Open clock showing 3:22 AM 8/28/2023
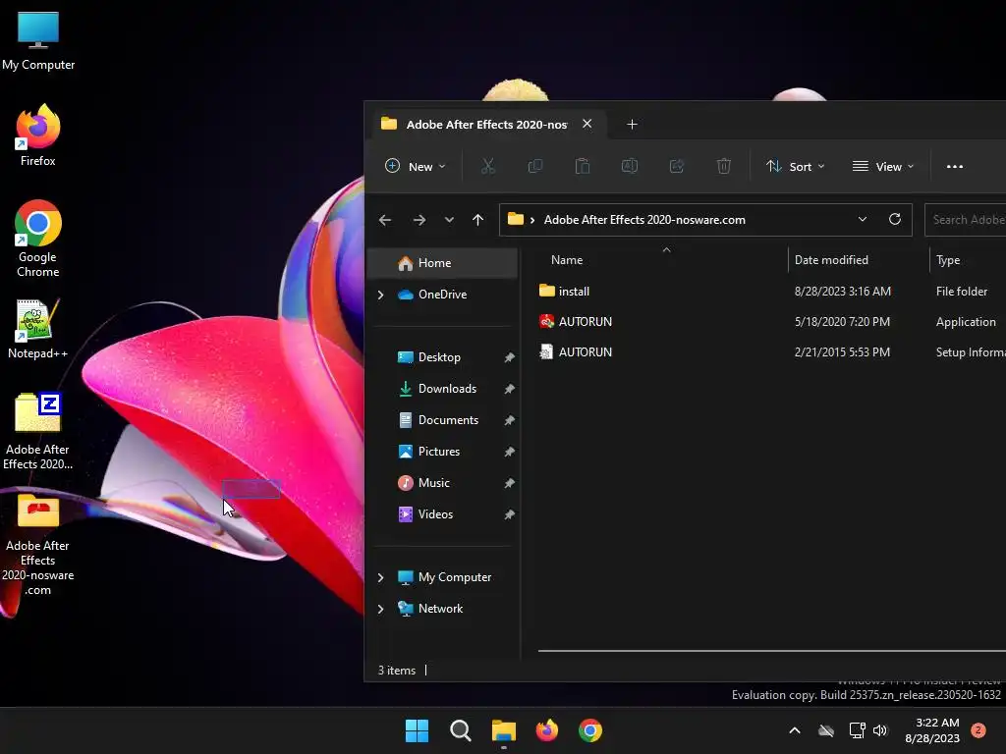 [932, 730]
